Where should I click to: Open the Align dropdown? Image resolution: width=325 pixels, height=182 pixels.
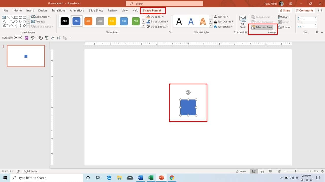(x=284, y=17)
